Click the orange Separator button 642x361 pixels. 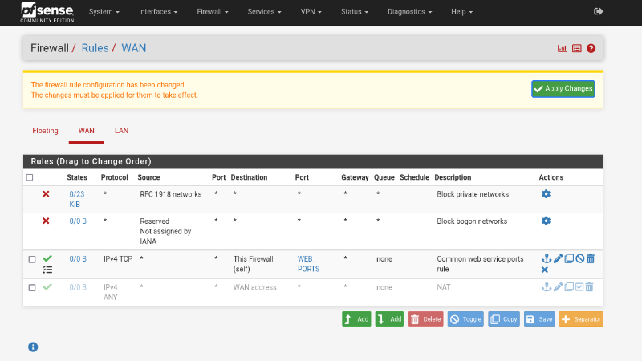point(581,319)
